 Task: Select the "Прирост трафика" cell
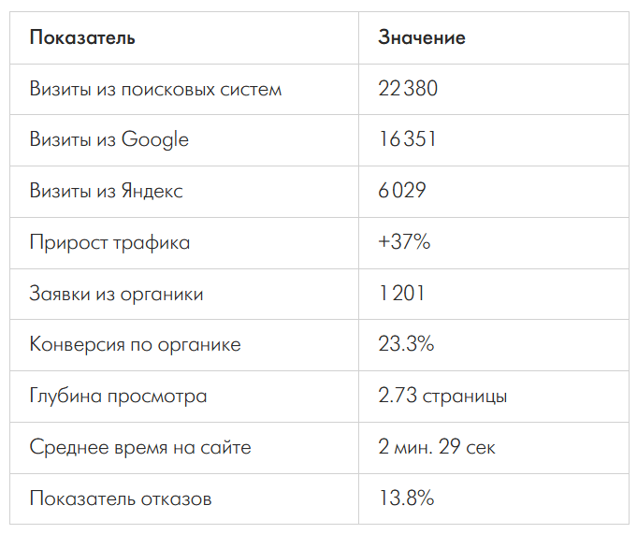coord(109,243)
